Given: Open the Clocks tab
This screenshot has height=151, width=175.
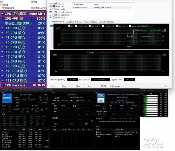Looking at the screenshot, I should pyautogui.click(x=94, y=22).
